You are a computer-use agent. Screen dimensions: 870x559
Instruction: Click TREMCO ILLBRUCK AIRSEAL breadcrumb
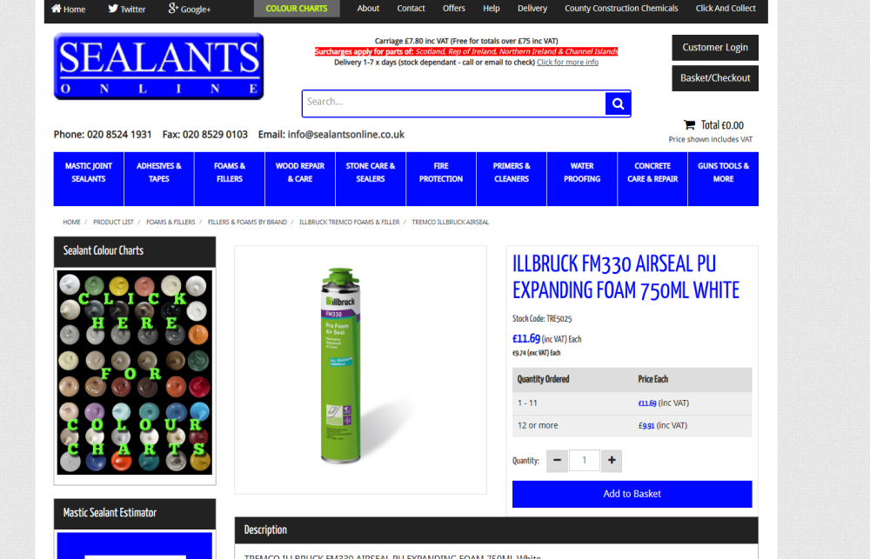click(x=450, y=222)
